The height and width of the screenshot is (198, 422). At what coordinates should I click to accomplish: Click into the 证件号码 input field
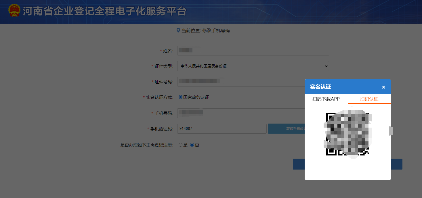coord(253,82)
